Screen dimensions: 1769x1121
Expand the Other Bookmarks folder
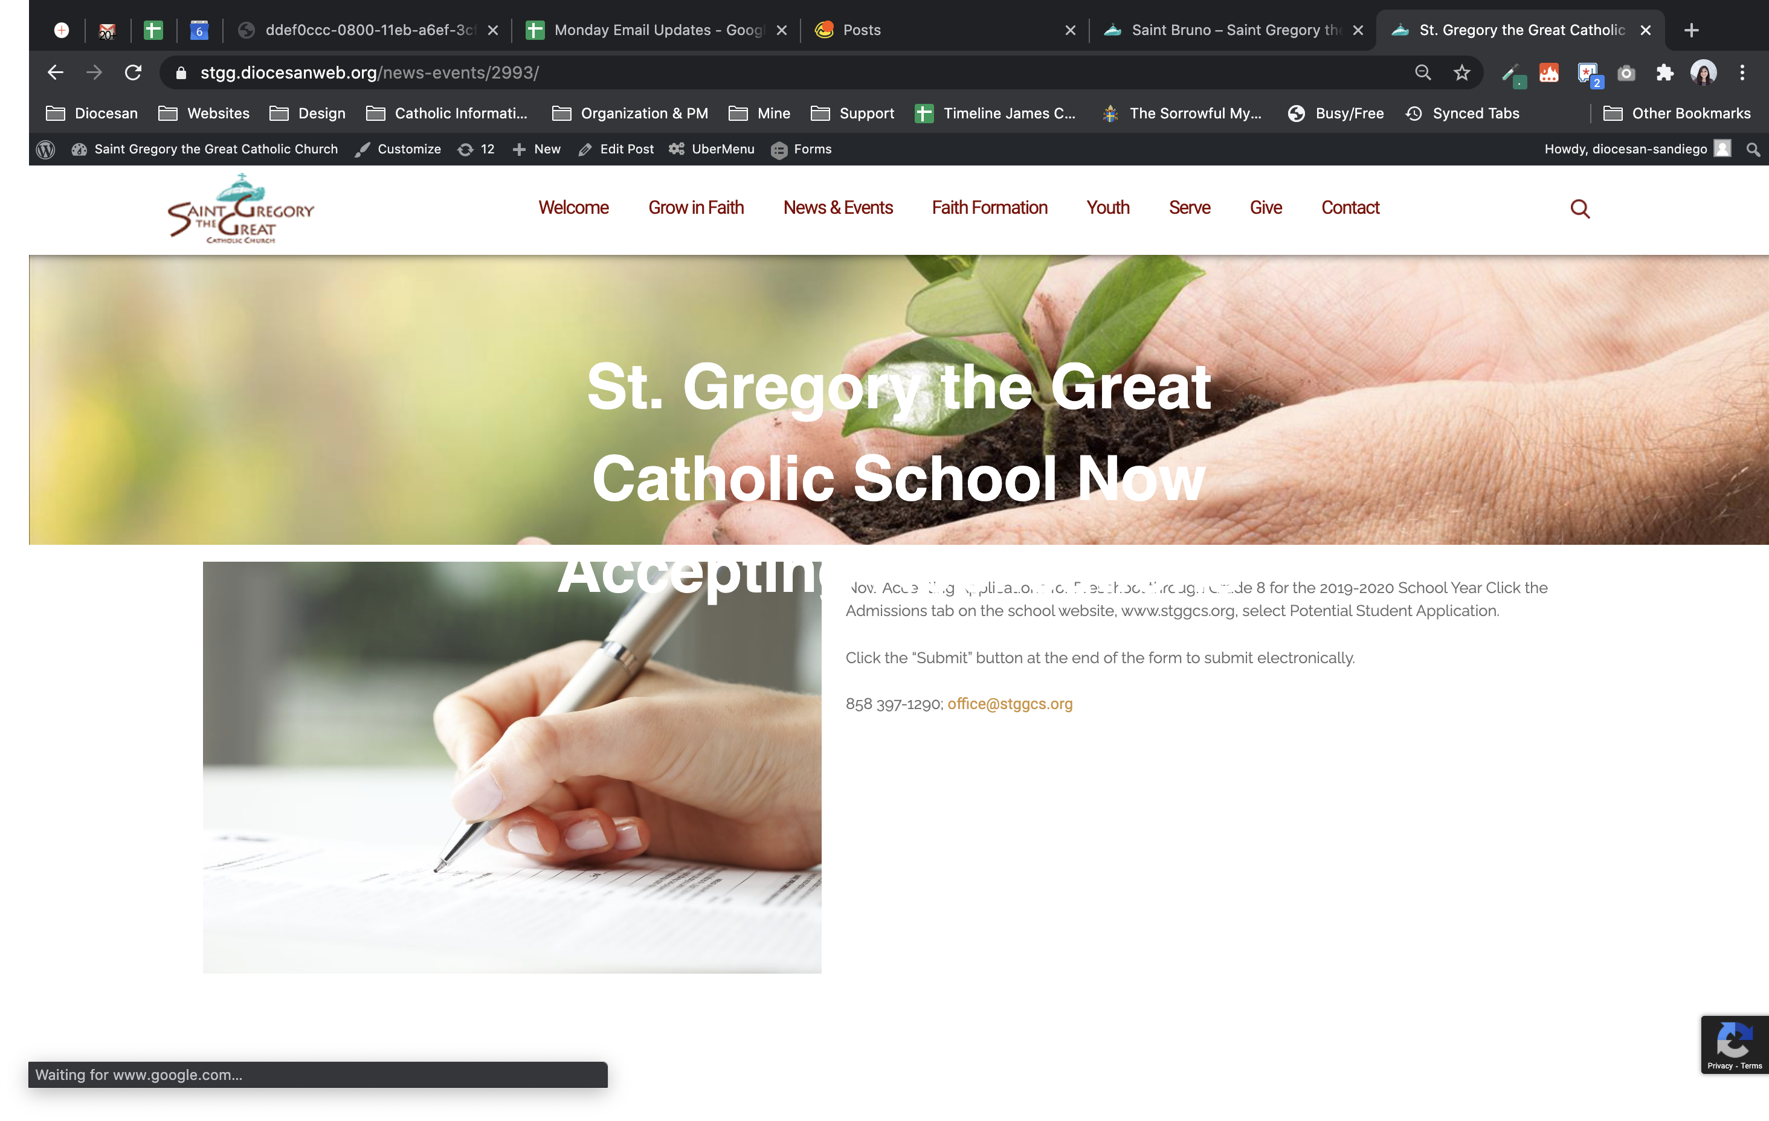point(1677,113)
